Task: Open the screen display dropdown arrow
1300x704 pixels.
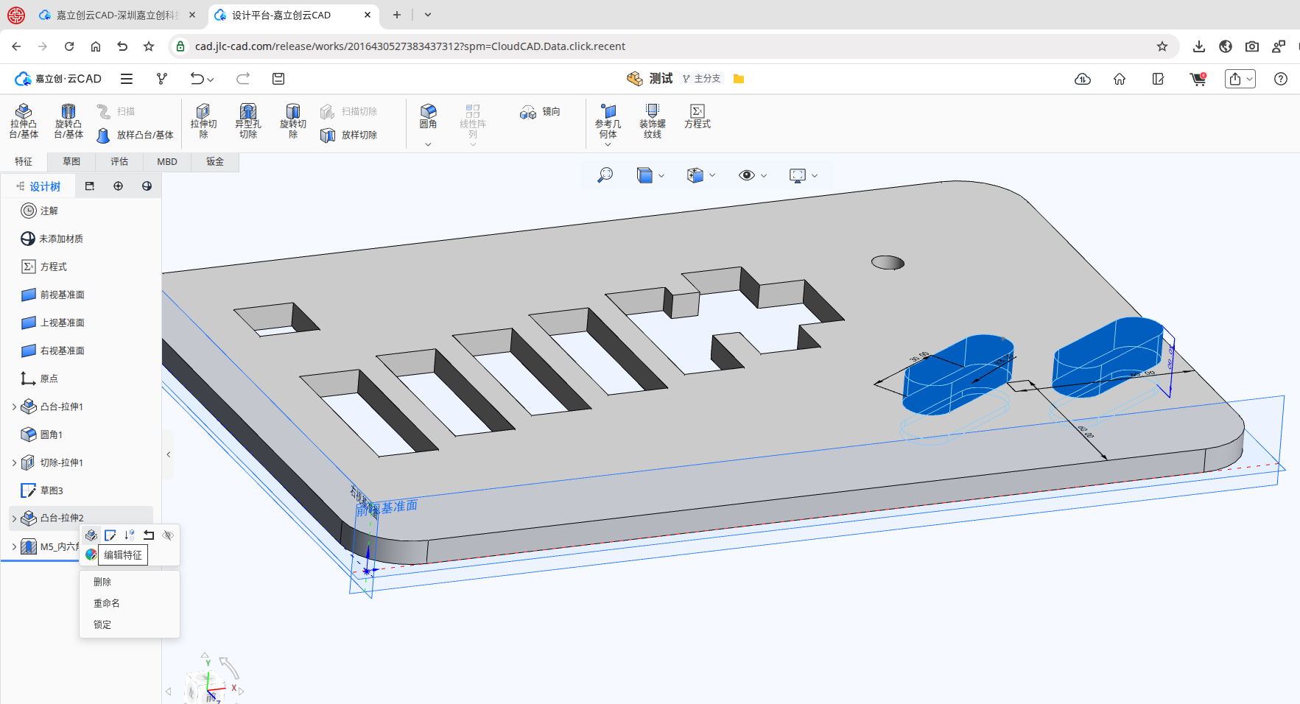Action: [815, 175]
